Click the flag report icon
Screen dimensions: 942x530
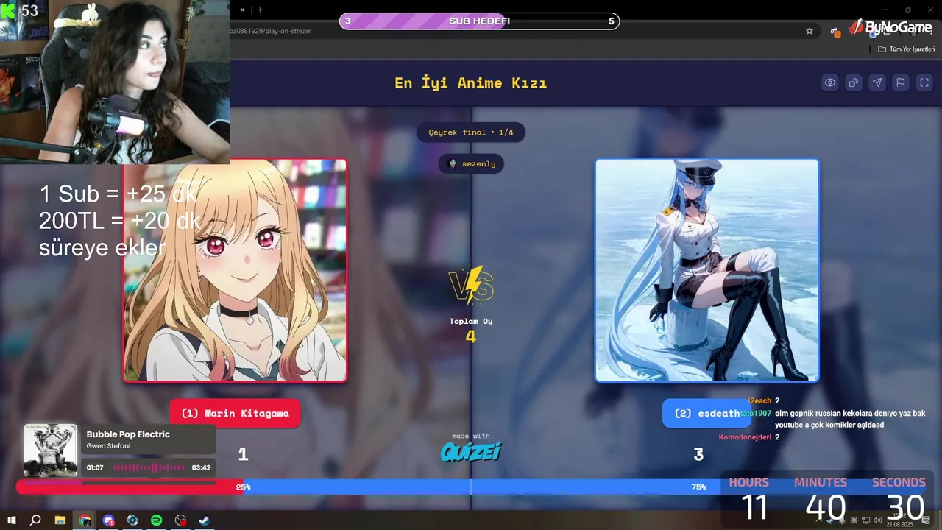point(901,82)
